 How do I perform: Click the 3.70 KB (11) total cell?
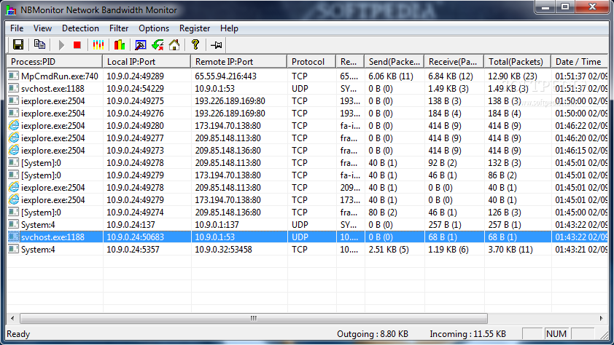pyautogui.click(x=510, y=249)
